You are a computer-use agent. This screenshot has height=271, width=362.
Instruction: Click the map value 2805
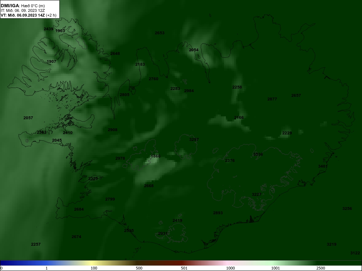coord(125,95)
